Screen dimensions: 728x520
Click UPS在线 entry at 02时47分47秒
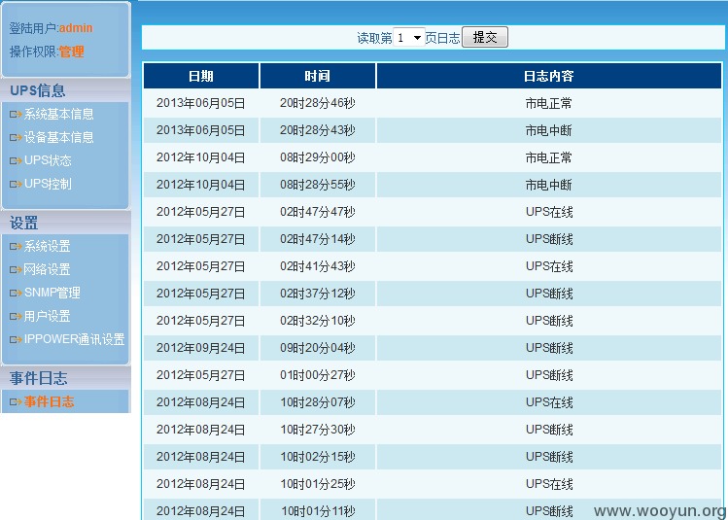pos(549,212)
